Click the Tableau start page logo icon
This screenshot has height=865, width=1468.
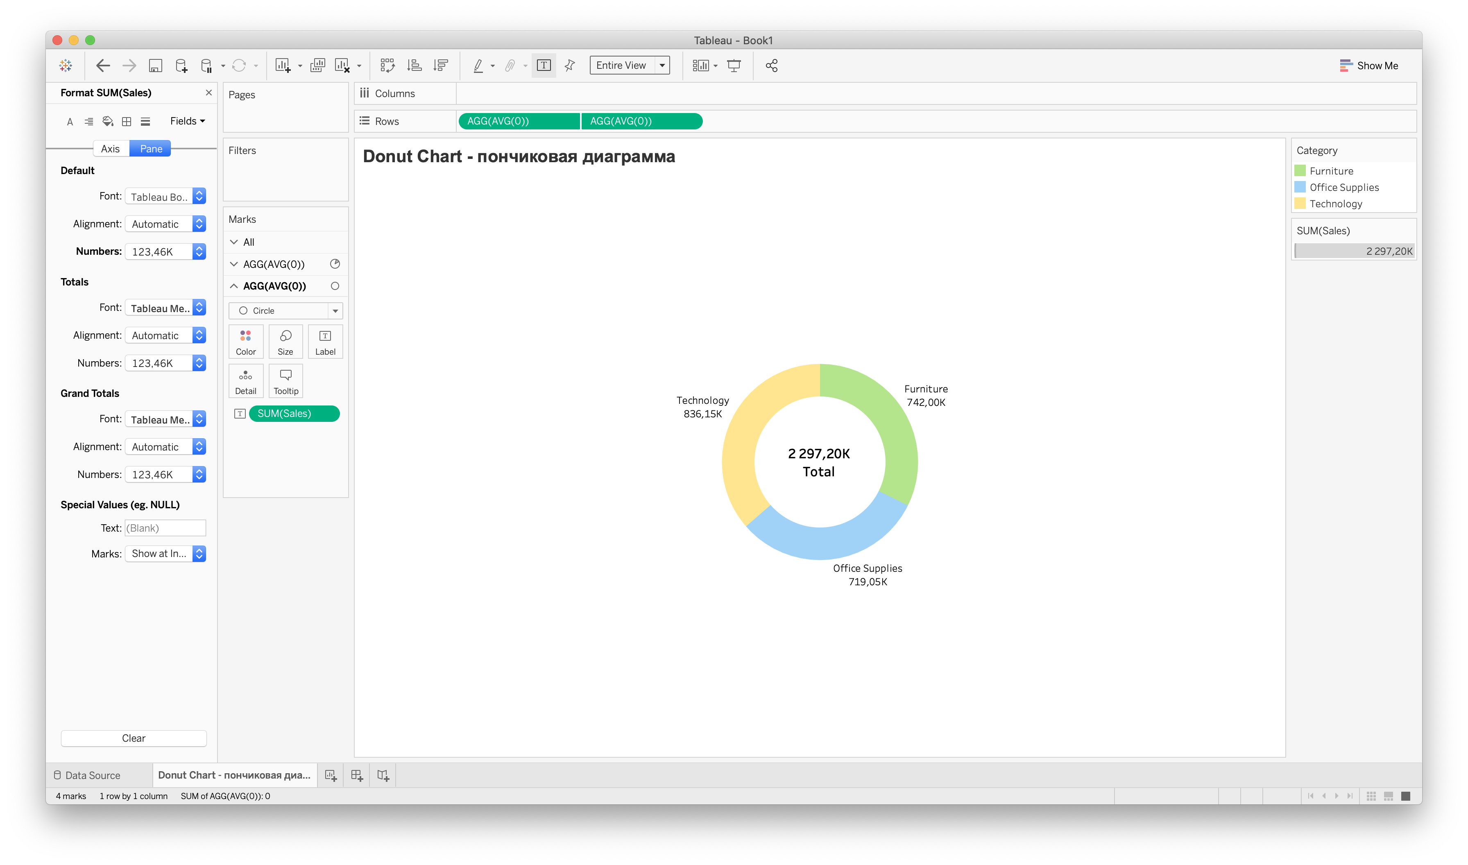[66, 65]
